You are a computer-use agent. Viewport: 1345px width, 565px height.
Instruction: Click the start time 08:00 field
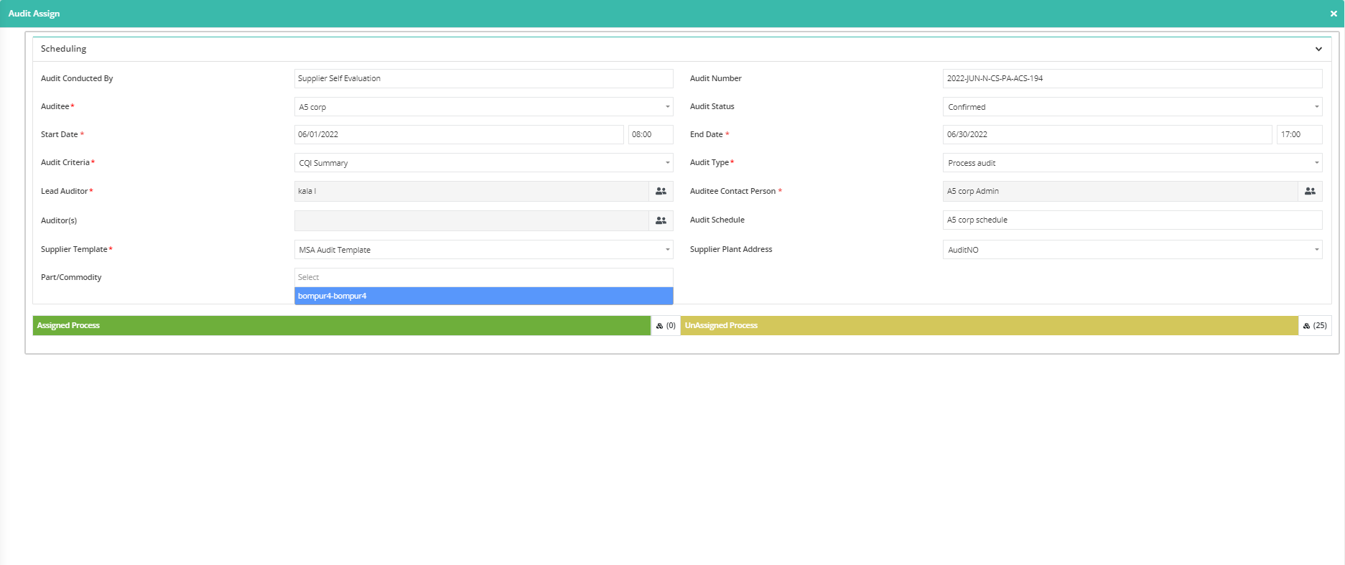point(651,134)
